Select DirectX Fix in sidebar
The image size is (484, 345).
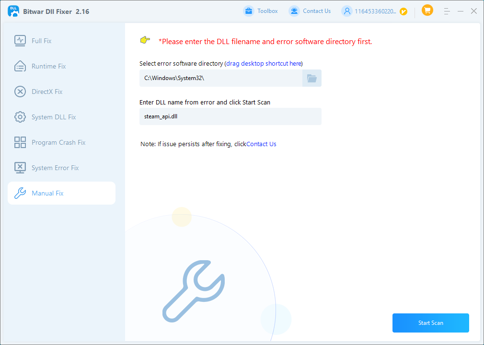click(x=61, y=92)
